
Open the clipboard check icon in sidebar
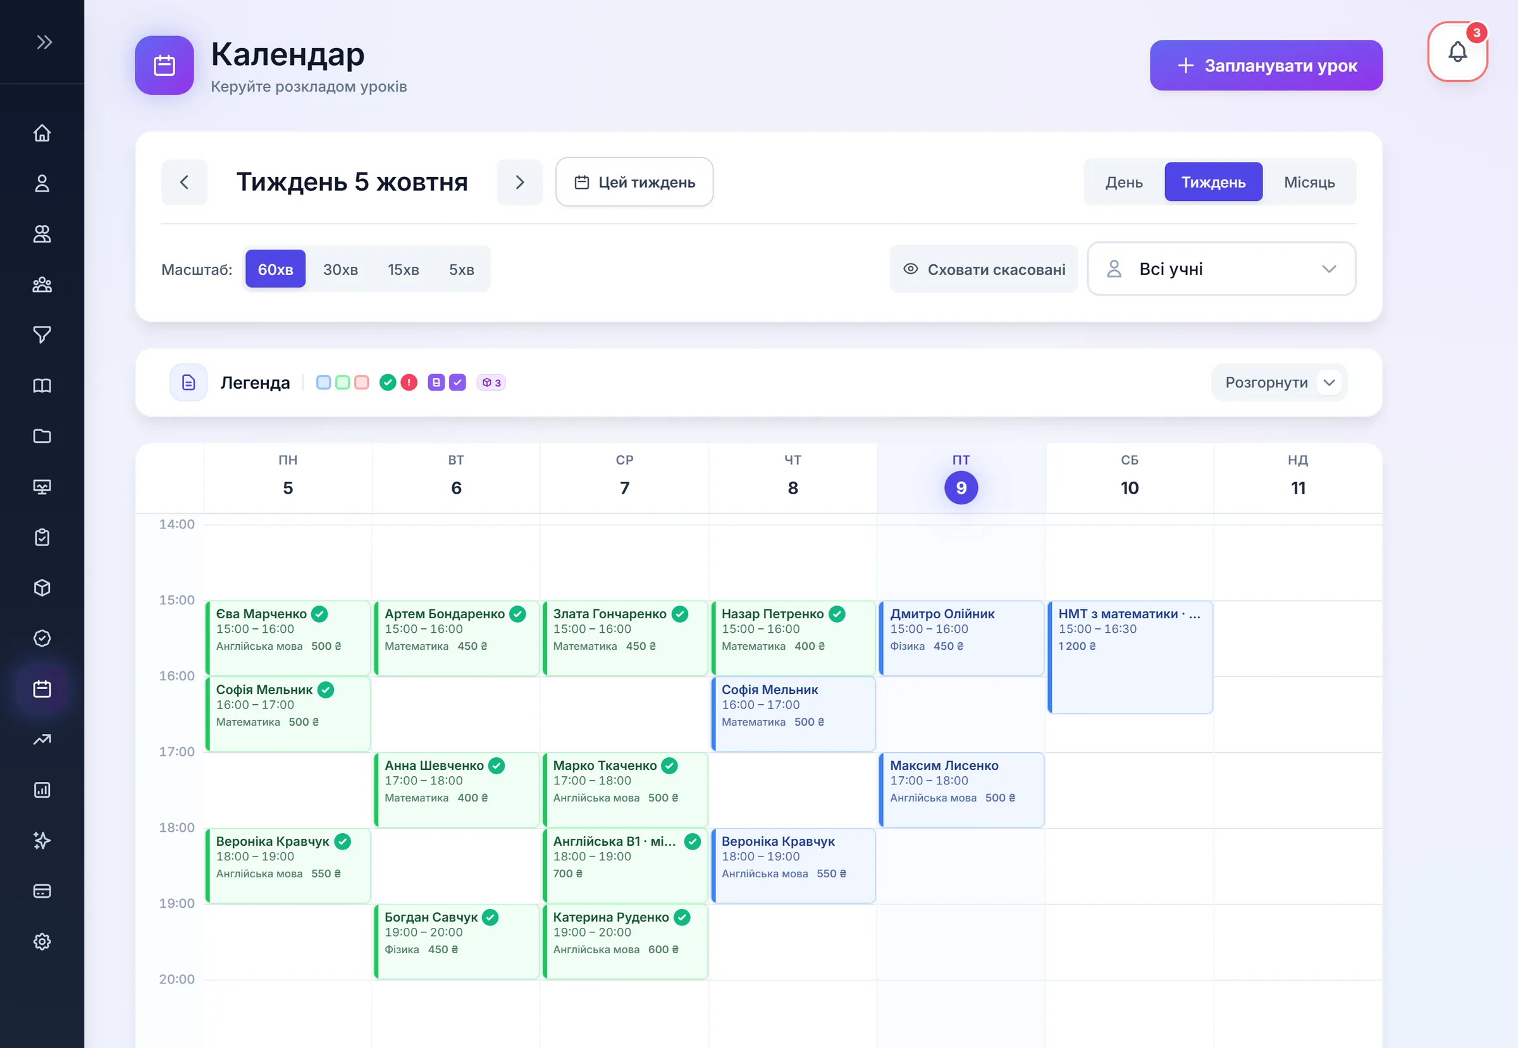point(42,537)
